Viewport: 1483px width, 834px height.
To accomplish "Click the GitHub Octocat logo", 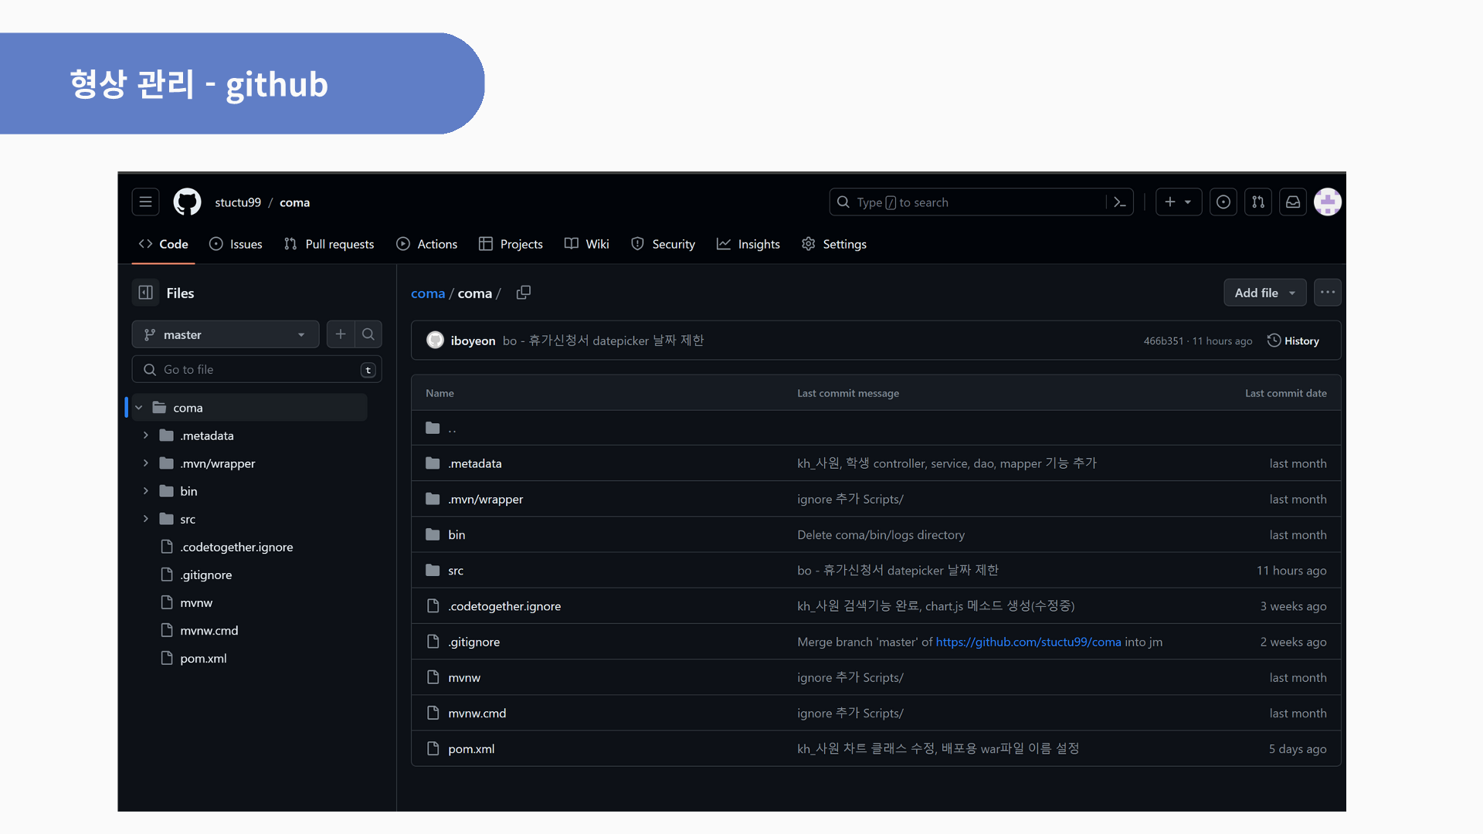I will tap(187, 202).
